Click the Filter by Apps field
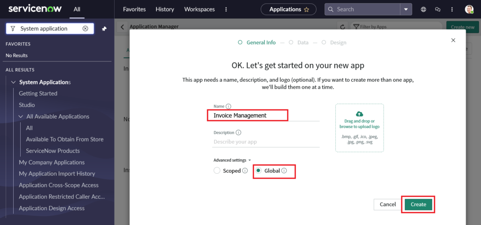The image size is (481, 225). tap(396, 27)
